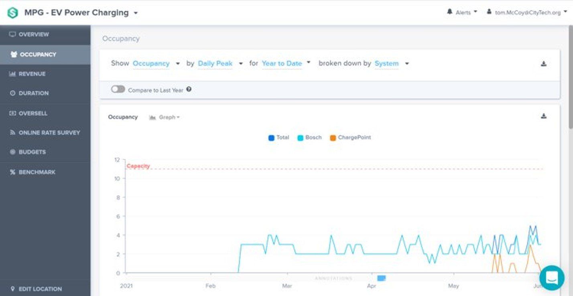The image size is (573, 296).
Task: Click the blue annotation marker near April
Action: (381, 278)
